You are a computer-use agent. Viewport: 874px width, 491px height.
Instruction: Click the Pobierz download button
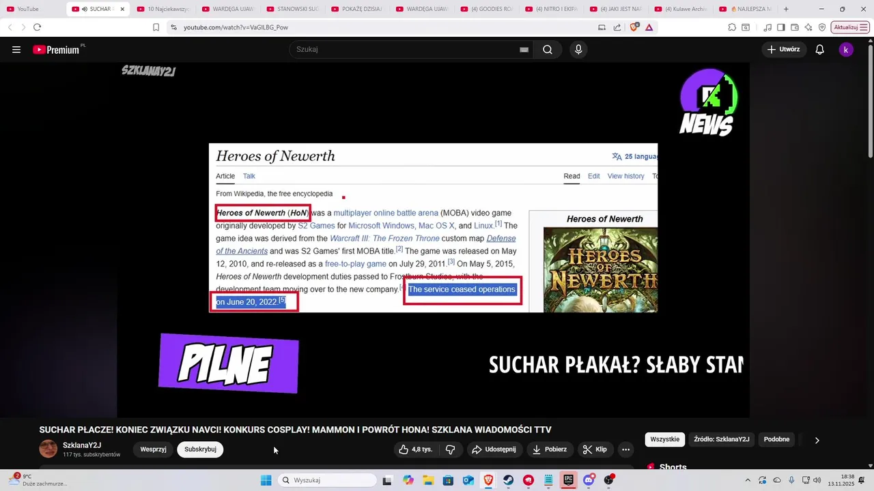point(550,449)
